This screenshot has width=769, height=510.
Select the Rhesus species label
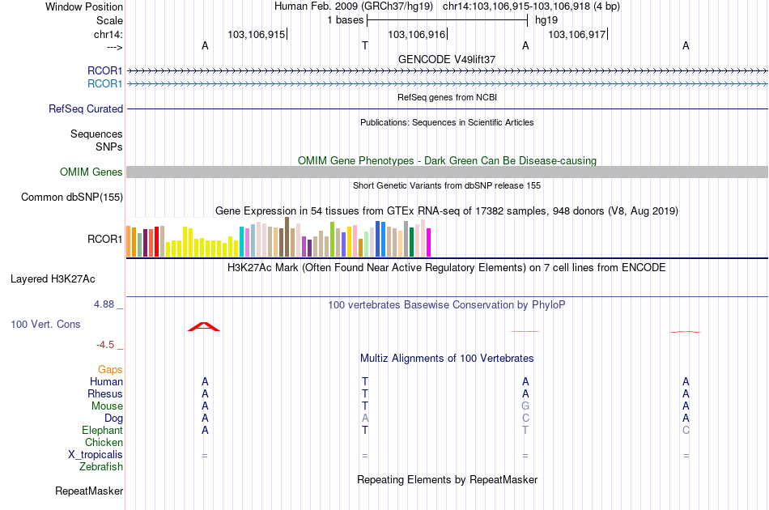105,393
